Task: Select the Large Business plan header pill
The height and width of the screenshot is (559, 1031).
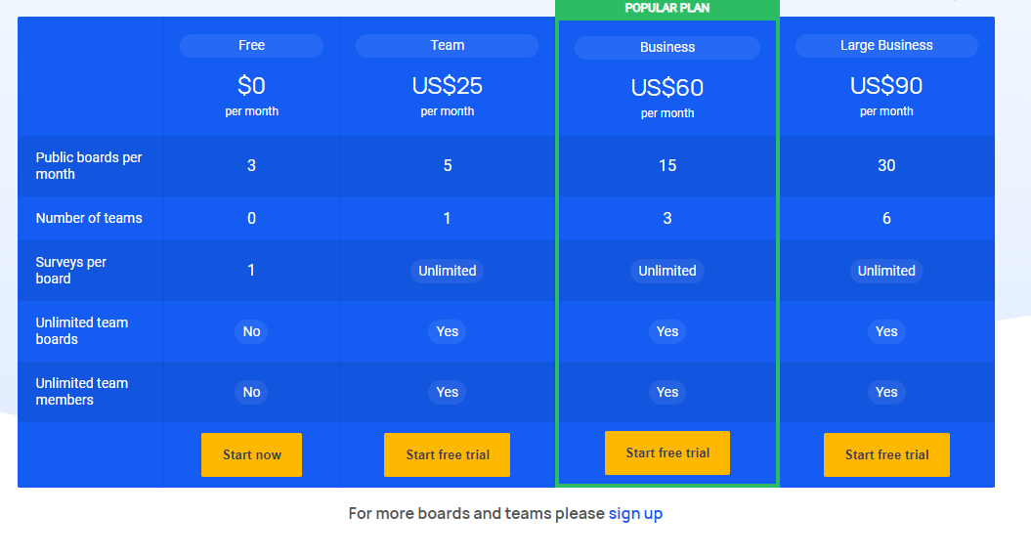Action: click(886, 46)
